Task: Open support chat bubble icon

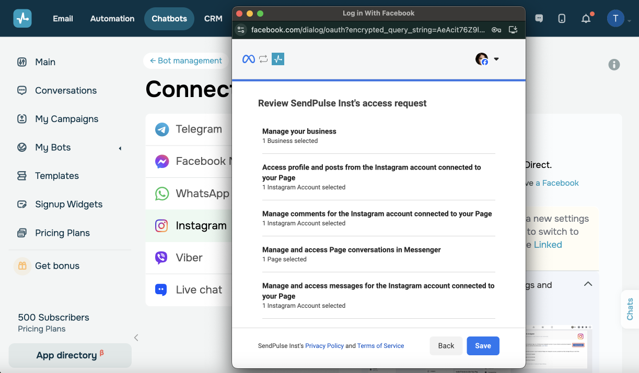Action: pos(538,18)
